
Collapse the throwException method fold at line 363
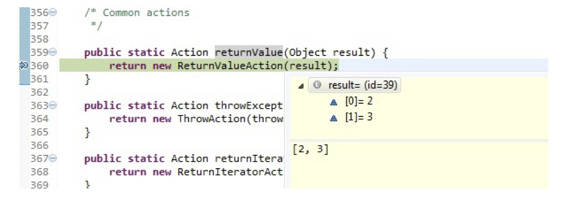(52, 105)
